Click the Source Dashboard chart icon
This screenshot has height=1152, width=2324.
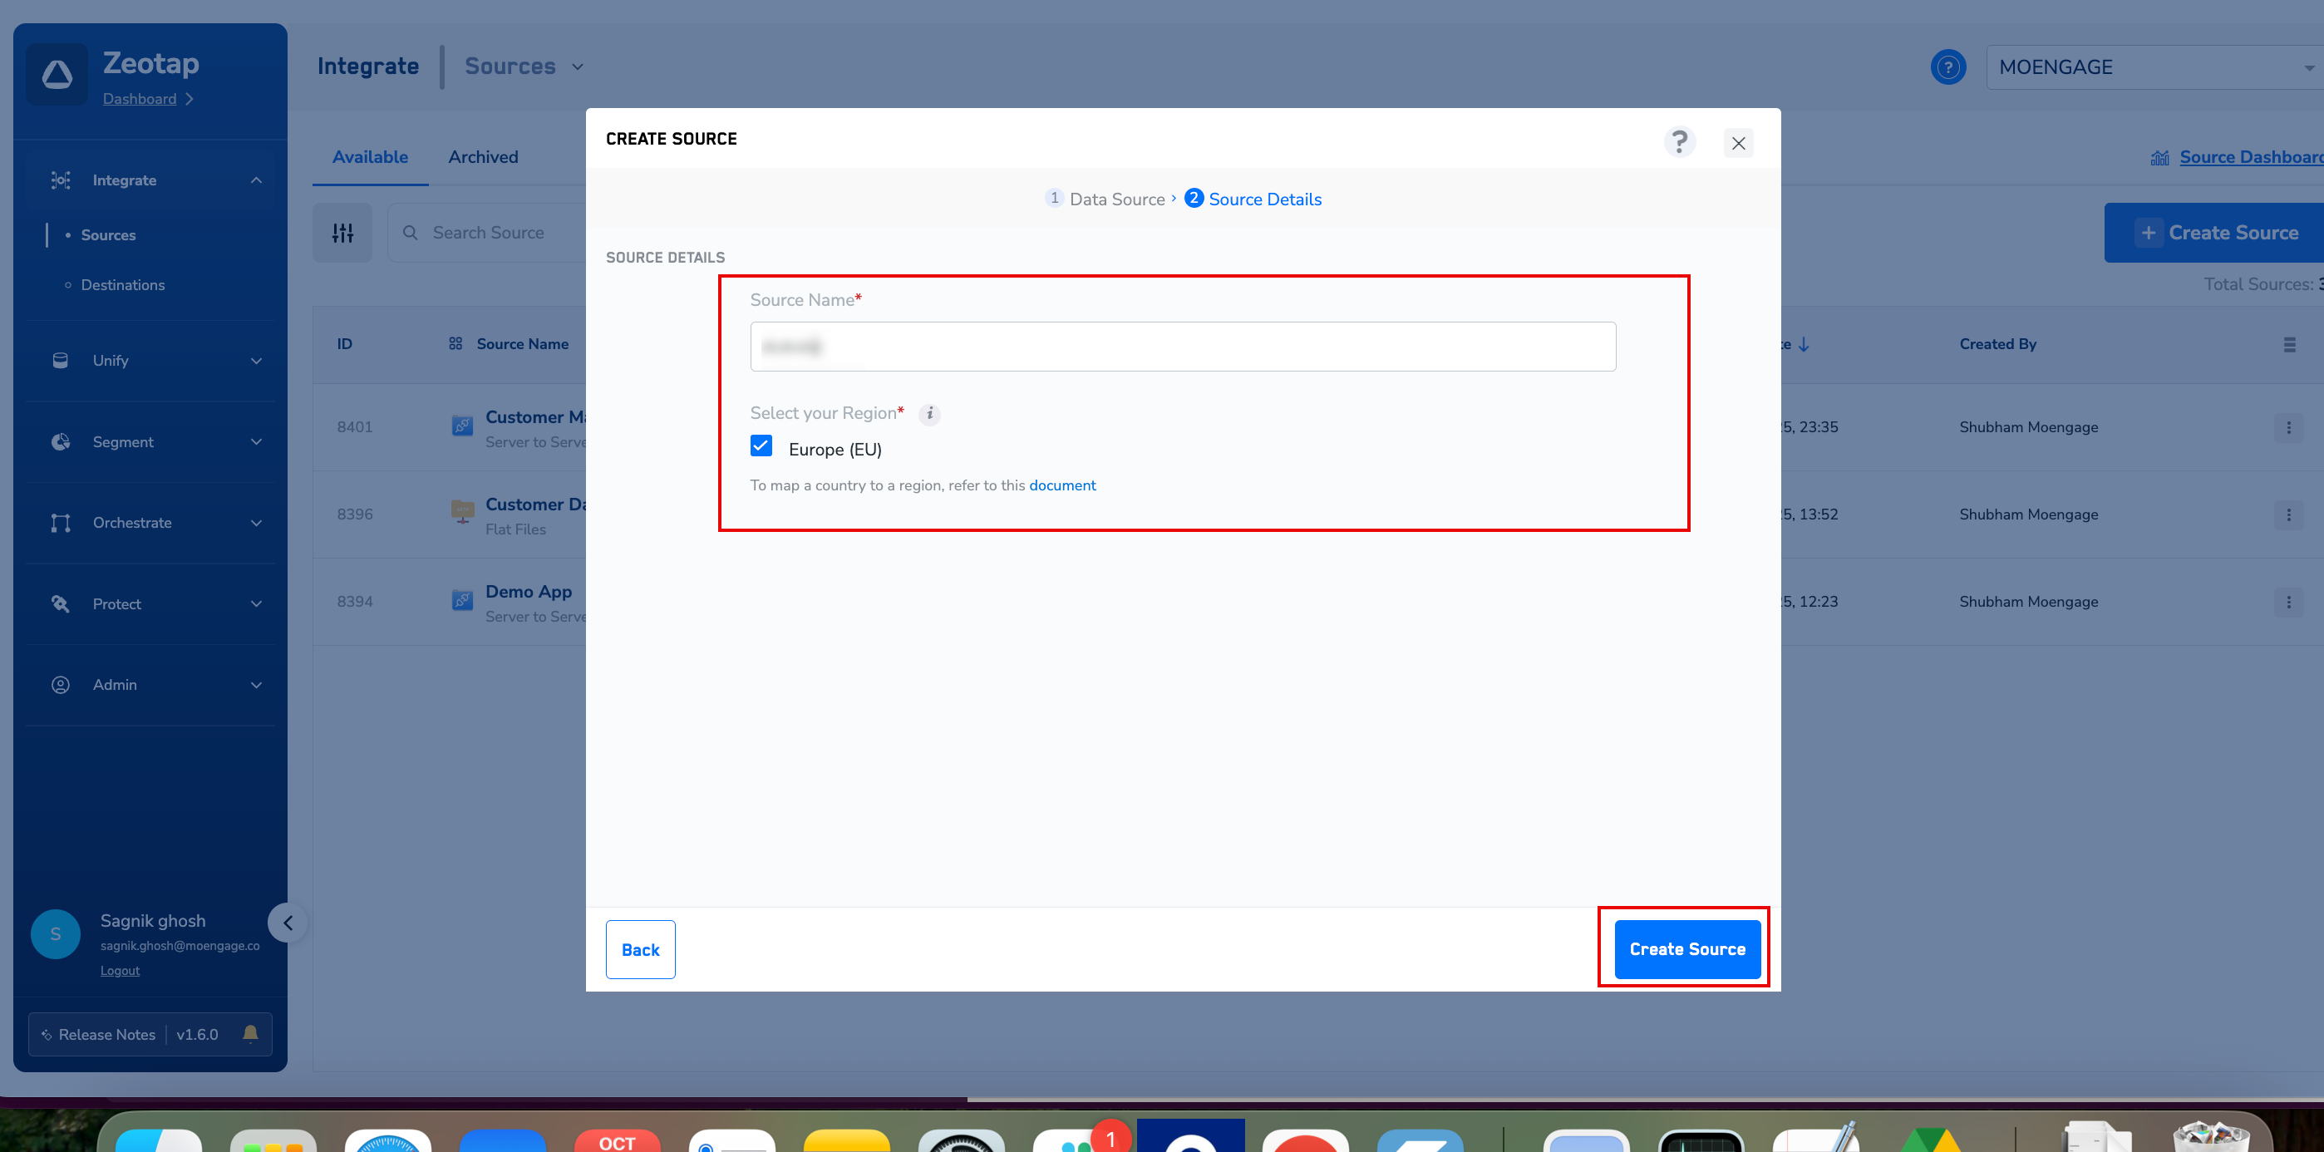click(x=2159, y=158)
